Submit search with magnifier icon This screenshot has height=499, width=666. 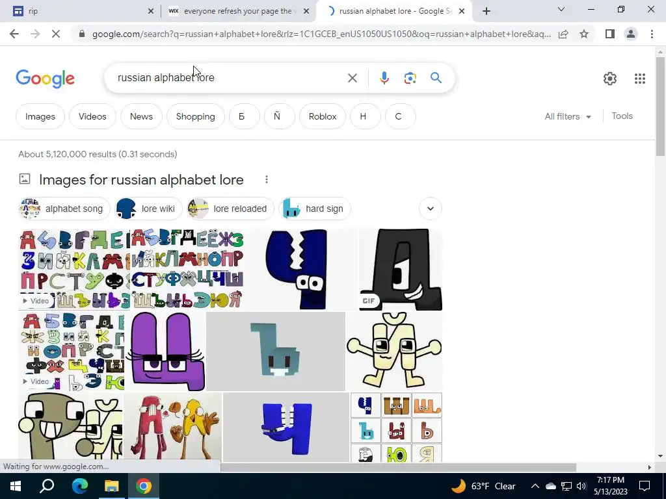click(436, 78)
